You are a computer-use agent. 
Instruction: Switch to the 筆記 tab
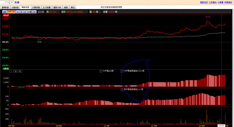pyautogui.click(x=73, y=7)
